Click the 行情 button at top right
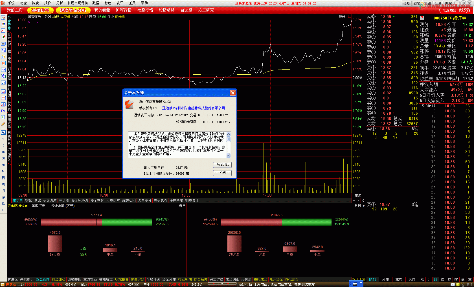 pos(417,3)
